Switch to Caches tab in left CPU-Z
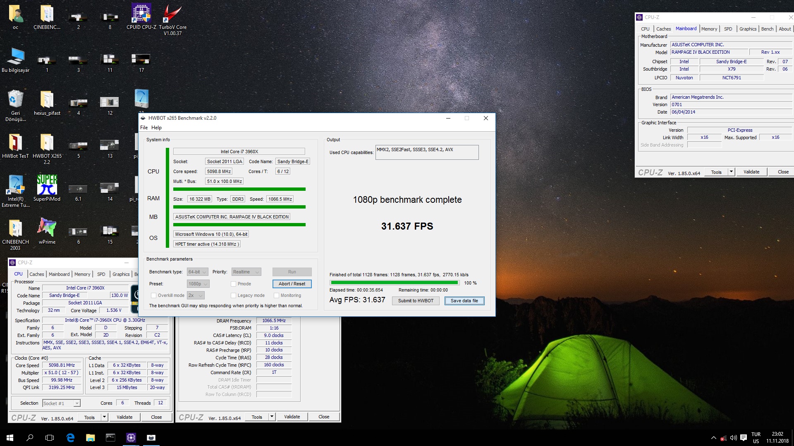Viewport: 794px width, 446px height. point(37,274)
